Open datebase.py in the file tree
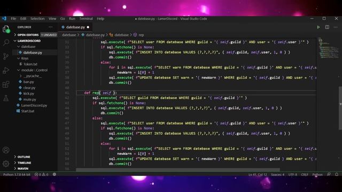This screenshot has height=192, width=342. pyautogui.click(x=35, y=52)
